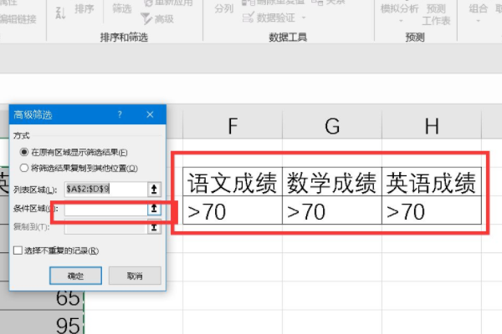Select 在原有区域显示筛选结果 radio option

24,152
